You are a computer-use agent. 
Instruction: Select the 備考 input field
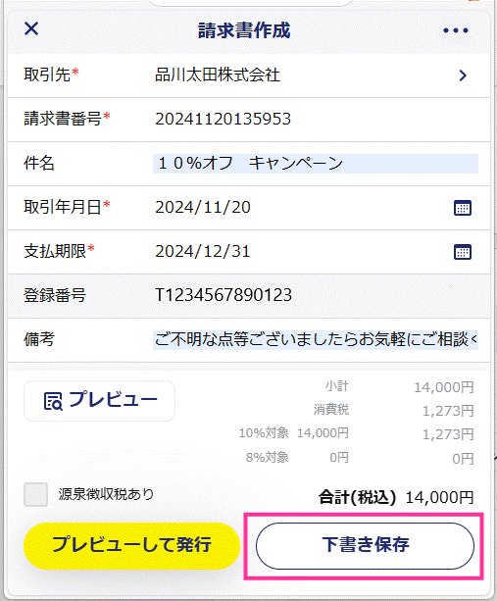(316, 339)
